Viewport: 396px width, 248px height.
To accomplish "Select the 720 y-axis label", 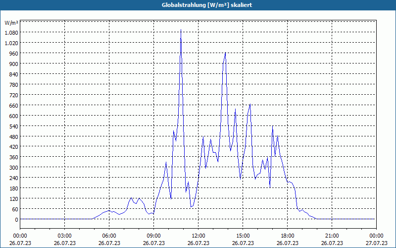I will click(x=13, y=95).
